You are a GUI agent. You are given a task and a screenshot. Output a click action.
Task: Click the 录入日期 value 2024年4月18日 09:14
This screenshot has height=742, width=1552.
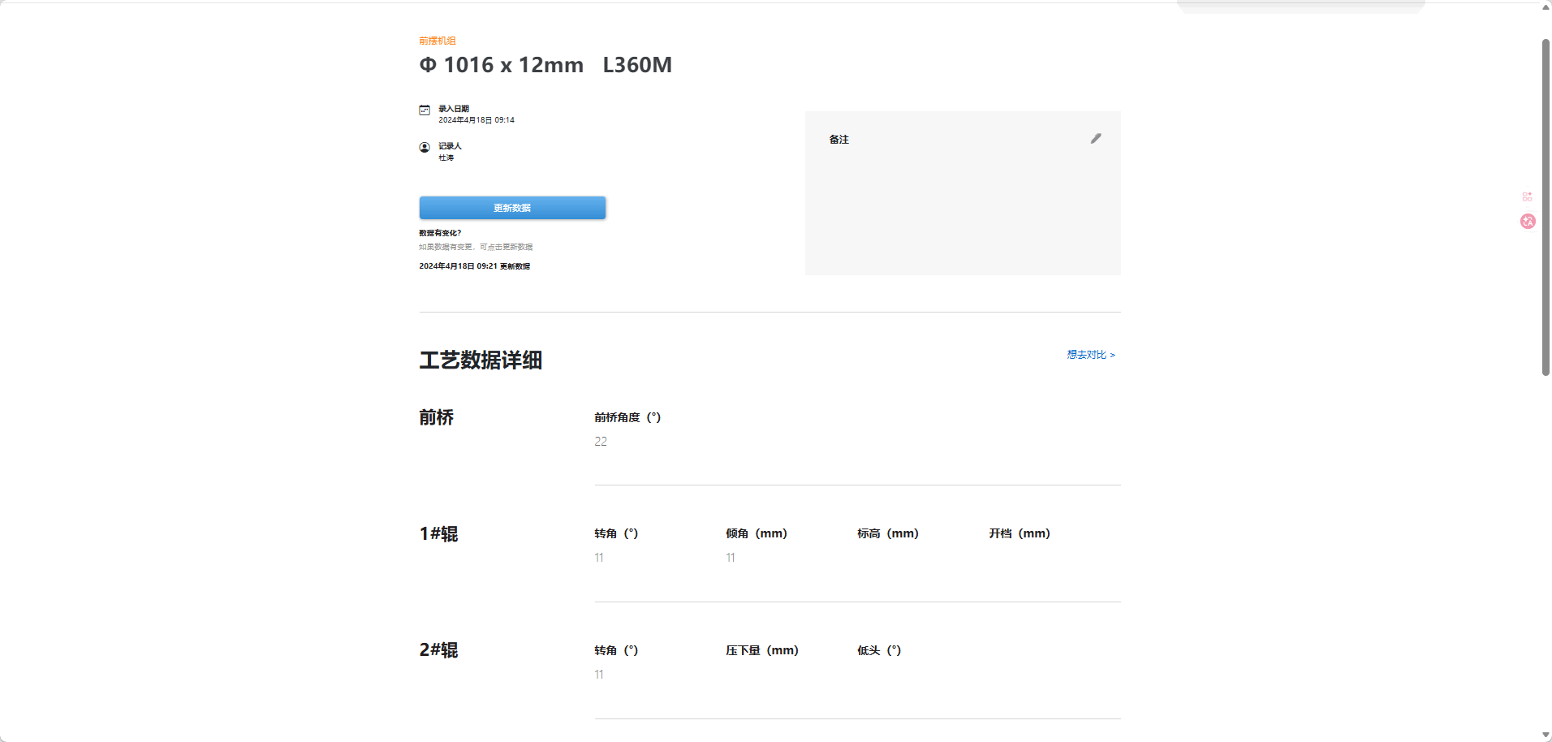click(x=476, y=120)
